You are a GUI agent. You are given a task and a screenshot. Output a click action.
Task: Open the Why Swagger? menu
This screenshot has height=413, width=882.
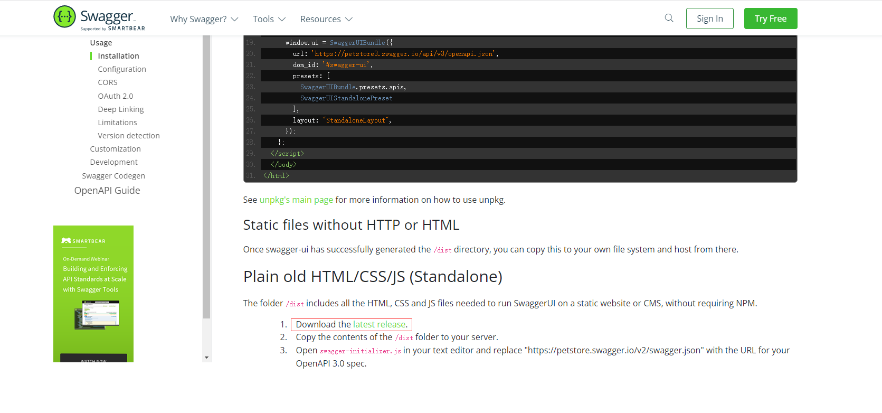204,19
